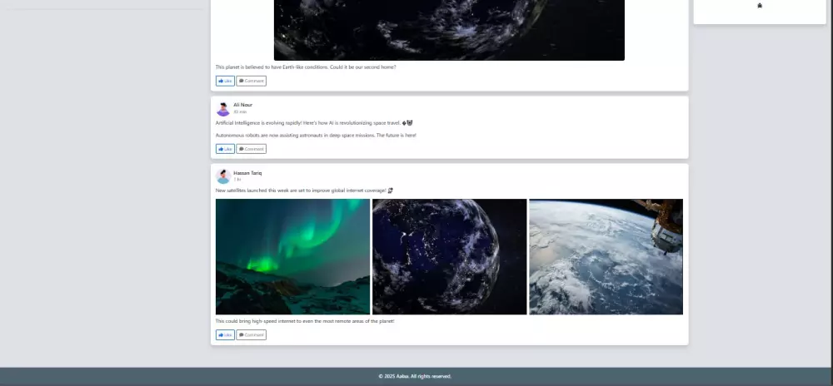Select text 'This planet is believed to have Earth-like conditions'

tap(272, 67)
